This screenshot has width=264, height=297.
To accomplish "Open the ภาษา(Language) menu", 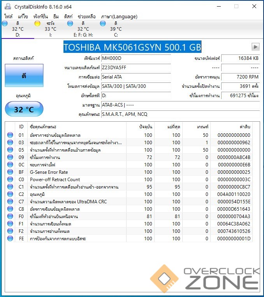I will [119, 16].
